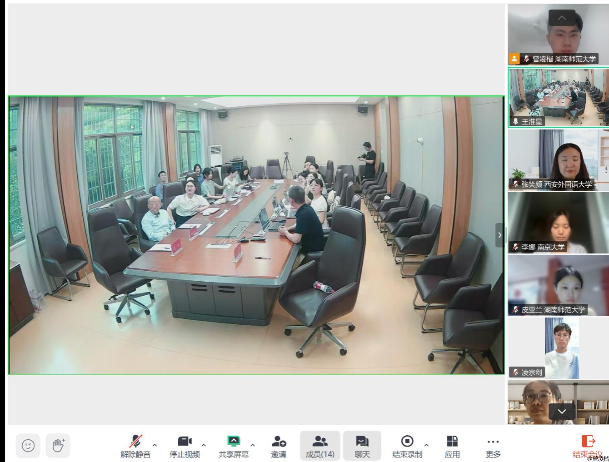Expand recording options arrow beside 结束录制
The image size is (609, 462).
tap(426, 445)
